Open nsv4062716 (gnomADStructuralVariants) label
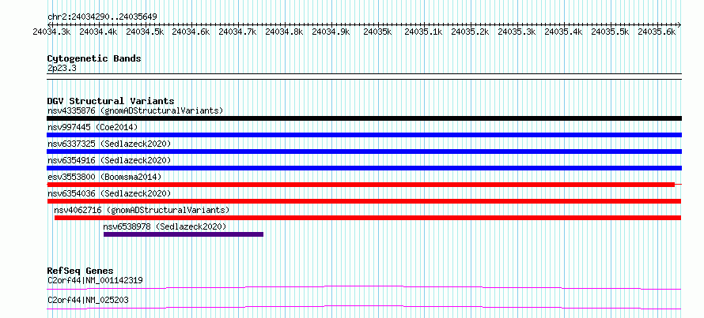This screenshot has width=704, height=318. (142, 210)
